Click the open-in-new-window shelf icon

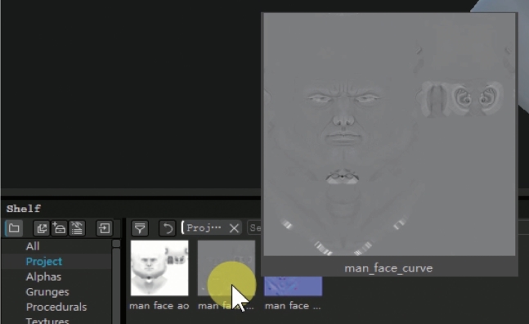[x=42, y=228]
